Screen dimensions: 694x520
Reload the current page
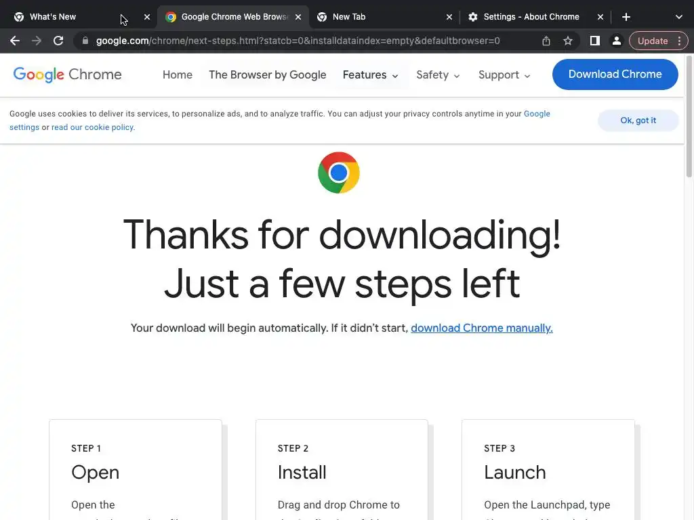pyautogui.click(x=58, y=41)
